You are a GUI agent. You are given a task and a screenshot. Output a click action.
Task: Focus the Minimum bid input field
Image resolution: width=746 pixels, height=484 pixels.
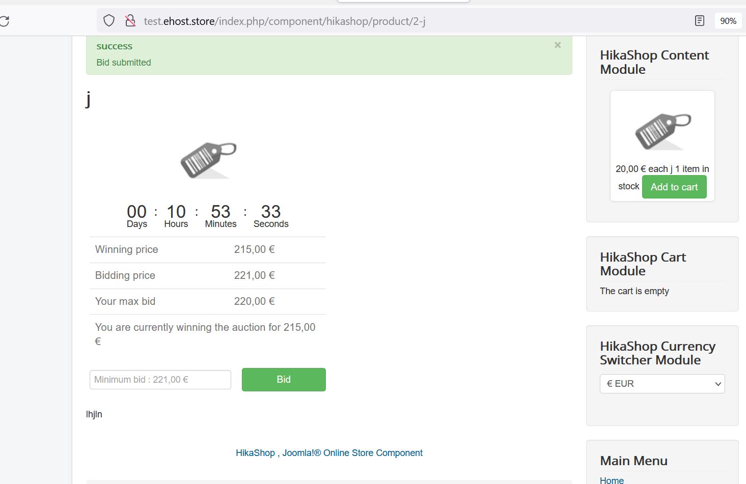point(160,380)
